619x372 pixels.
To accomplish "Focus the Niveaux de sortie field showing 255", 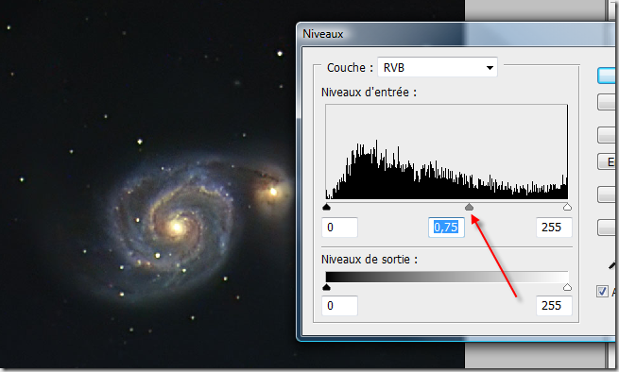I will point(554,306).
